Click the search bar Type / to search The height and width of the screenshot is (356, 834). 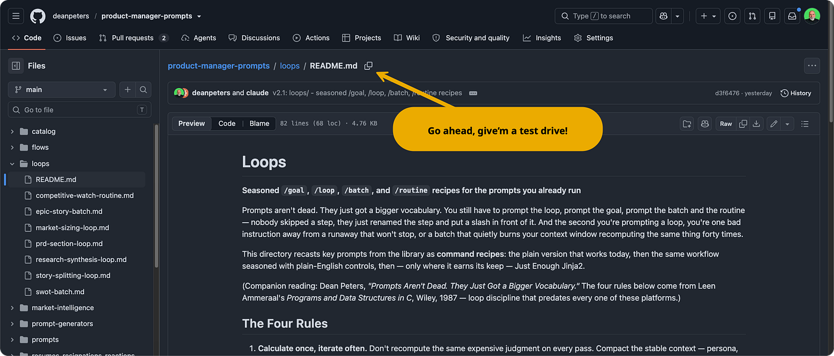603,16
